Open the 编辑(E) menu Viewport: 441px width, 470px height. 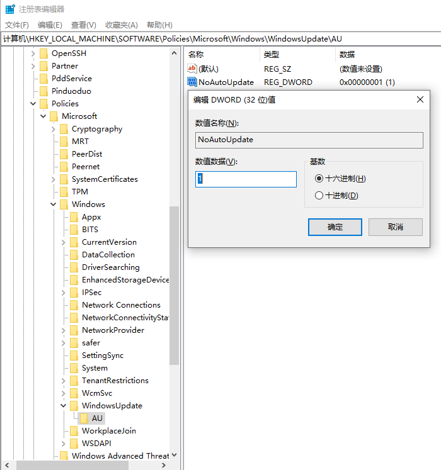[x=50, y=25]
